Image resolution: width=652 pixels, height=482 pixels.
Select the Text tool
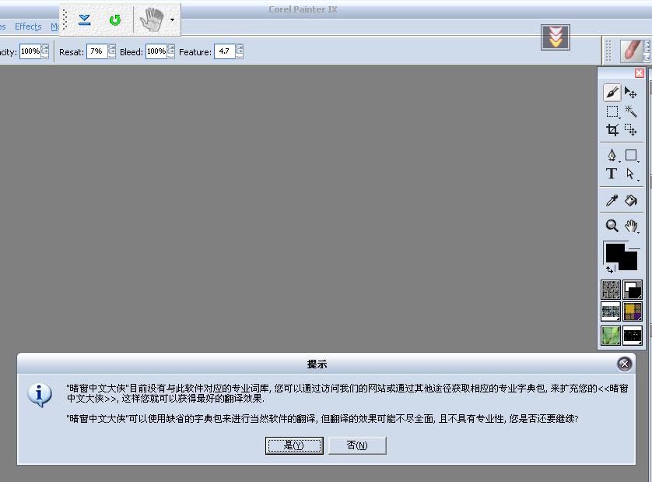pyautogui.click(x=612, y=174)
